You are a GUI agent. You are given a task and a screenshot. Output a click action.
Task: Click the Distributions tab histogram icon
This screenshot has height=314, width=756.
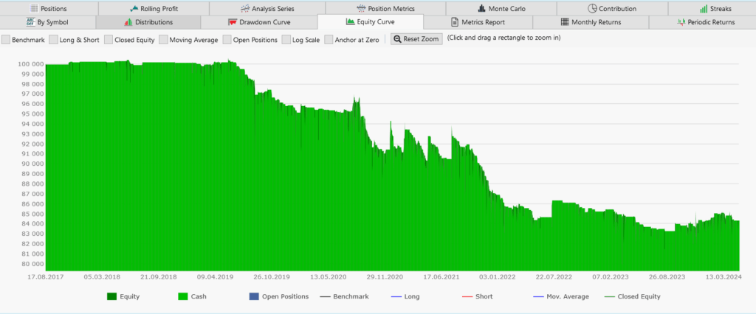coord(128,22)
